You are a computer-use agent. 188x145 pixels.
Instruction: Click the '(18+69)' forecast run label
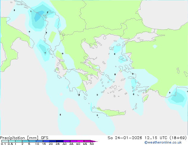pyautogui.click(x=178, y=138)
